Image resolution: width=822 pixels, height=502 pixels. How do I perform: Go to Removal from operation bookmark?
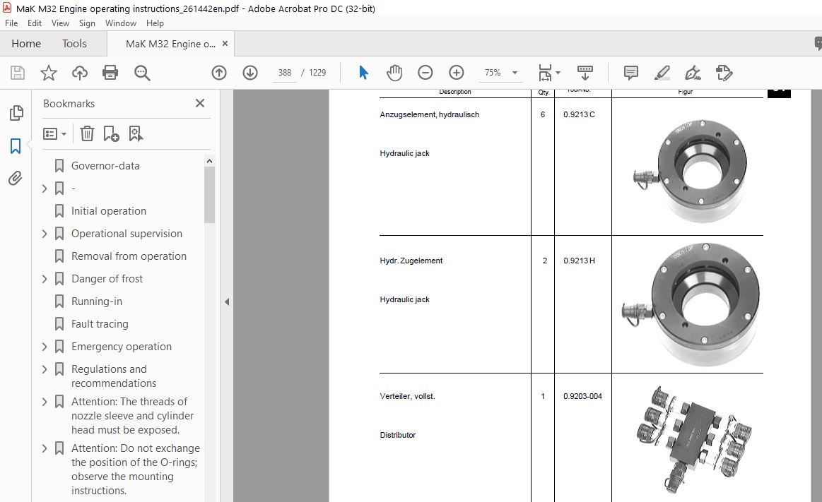coord(129,256)
